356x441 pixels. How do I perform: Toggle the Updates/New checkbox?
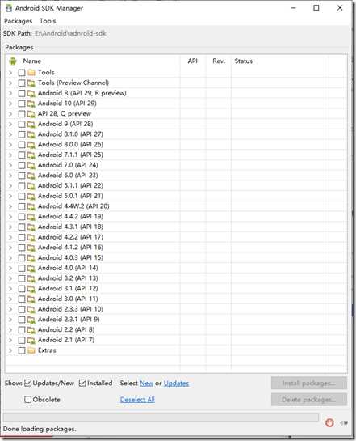coord(27,383)
